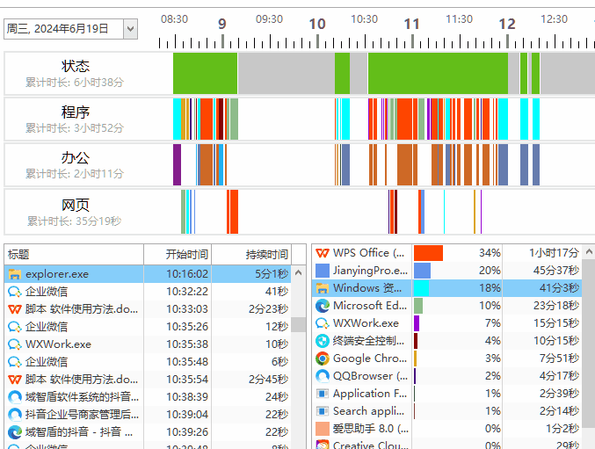
Task: Sort by the 标题 column header
Action: click(74, 255)
